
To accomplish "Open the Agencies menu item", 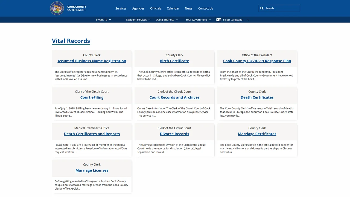I will pyautogui.click(x=138, y=8).
